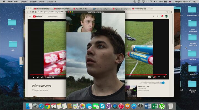Toggle the Автовоспроизведение autoplay switch
199x110 pixels.
(162, 83)
